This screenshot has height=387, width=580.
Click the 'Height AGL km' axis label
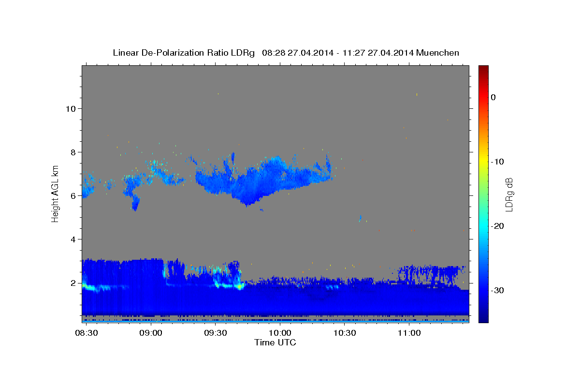click(x=55, y=193)
